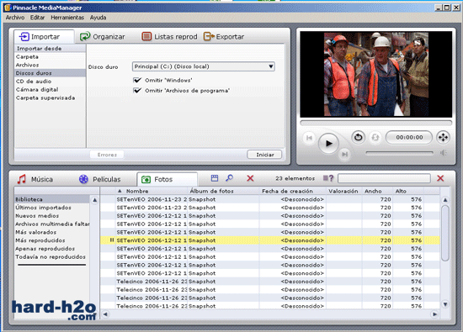Switch to the Organizar tab
Screen dimensions: 463x332
coord(103,37)
